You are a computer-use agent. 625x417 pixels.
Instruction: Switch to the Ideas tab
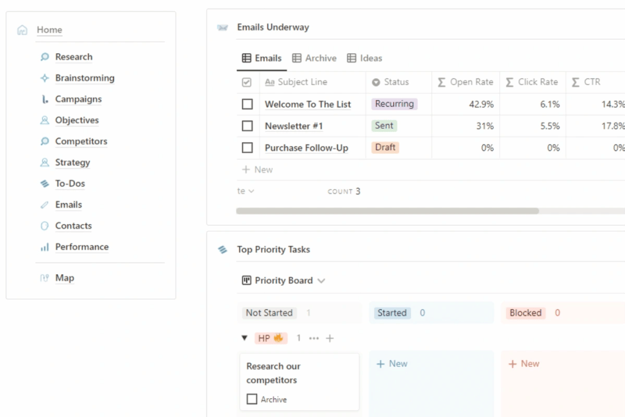click(x=364, y=58)
